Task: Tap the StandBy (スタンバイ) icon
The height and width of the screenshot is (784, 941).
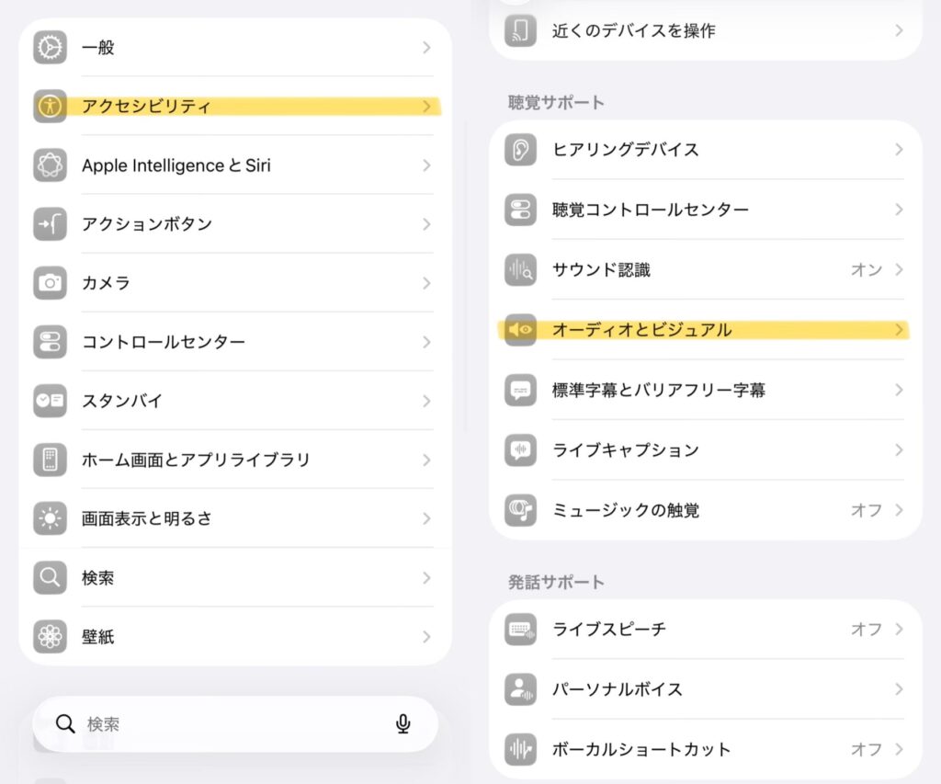Action: (x=50, y=401)
